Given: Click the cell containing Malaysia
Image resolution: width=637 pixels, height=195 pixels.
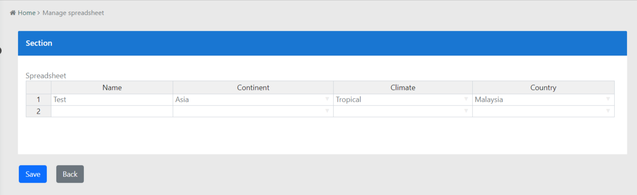Looking at the screenshot, I should point(539,99).
